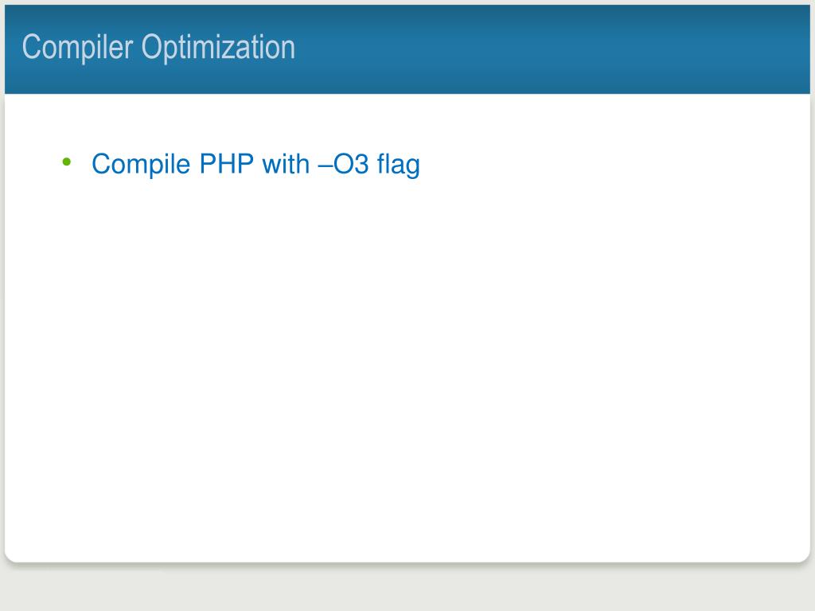Click the final "n" of "Optimization"
Image resolution: width=815 pixels, height=611 pixels.
tap(288, 50)
